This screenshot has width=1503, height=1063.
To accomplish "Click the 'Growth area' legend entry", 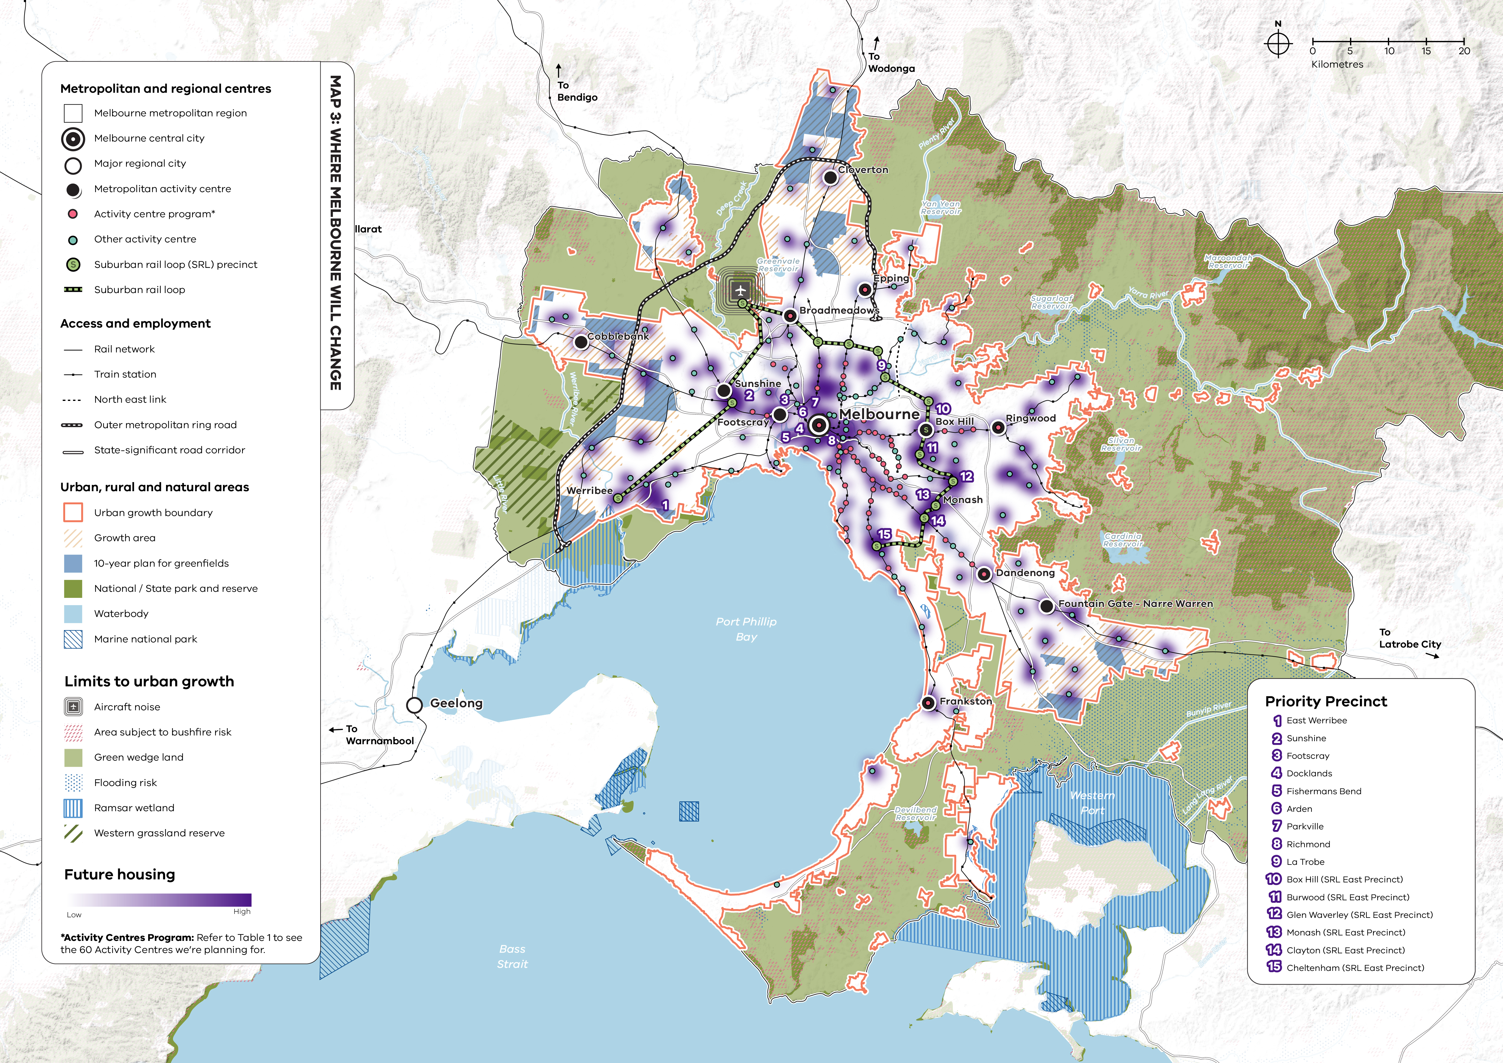I will pyautogui.click(x=125, y=538).
